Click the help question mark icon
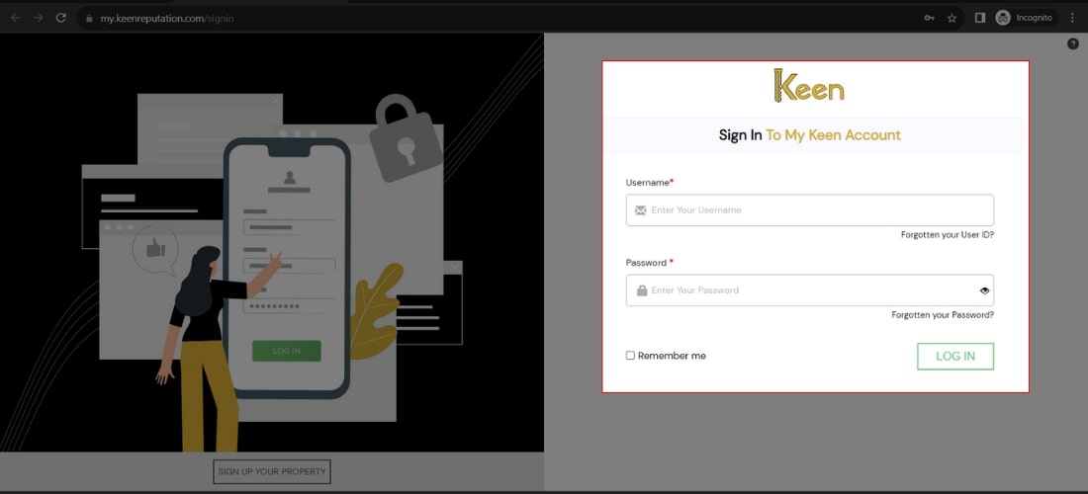Image resolution: width=1088 pixels, height=494 pixels. tap(1073, 44)
